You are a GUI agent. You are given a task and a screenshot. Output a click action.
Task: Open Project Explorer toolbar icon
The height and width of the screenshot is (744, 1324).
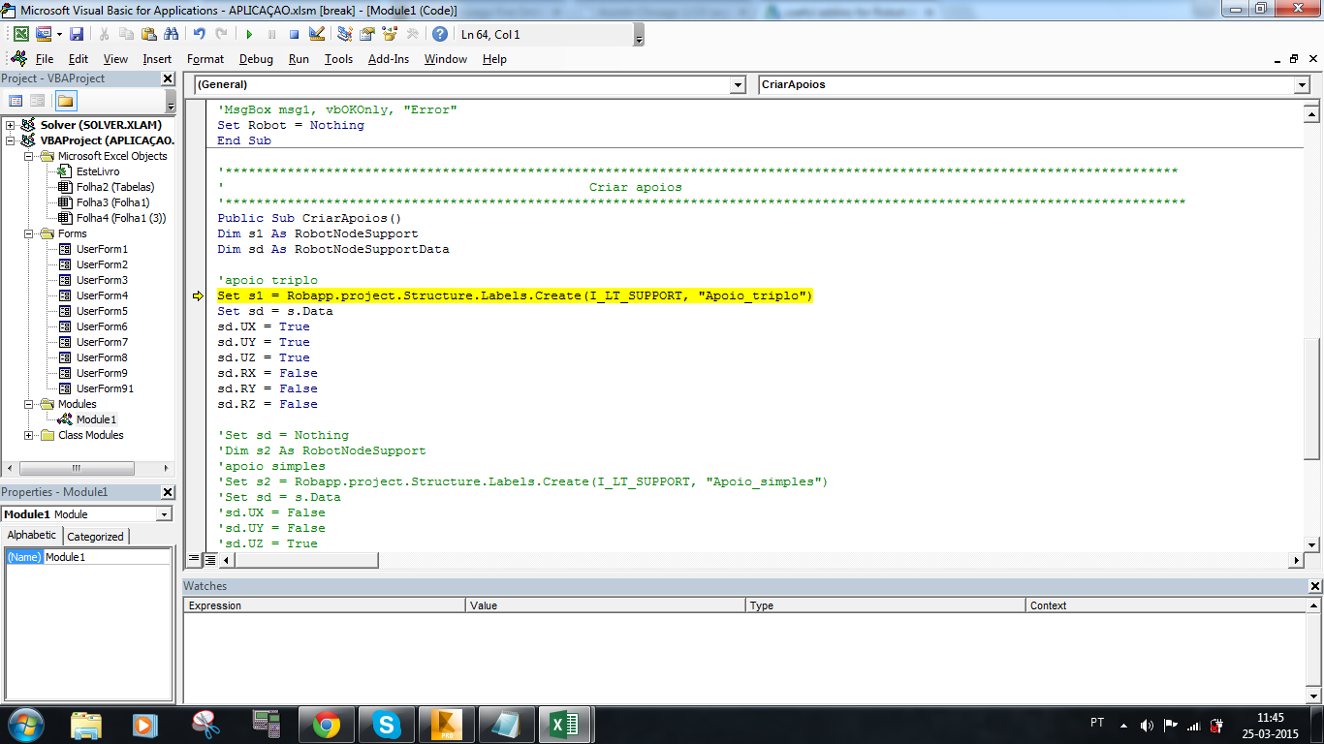click(345, 34)
